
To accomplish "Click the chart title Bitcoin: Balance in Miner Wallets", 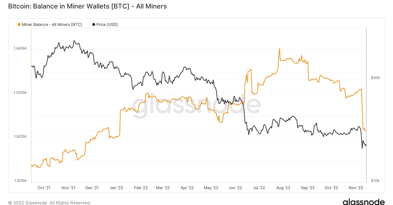I will (x=87, y=6).
